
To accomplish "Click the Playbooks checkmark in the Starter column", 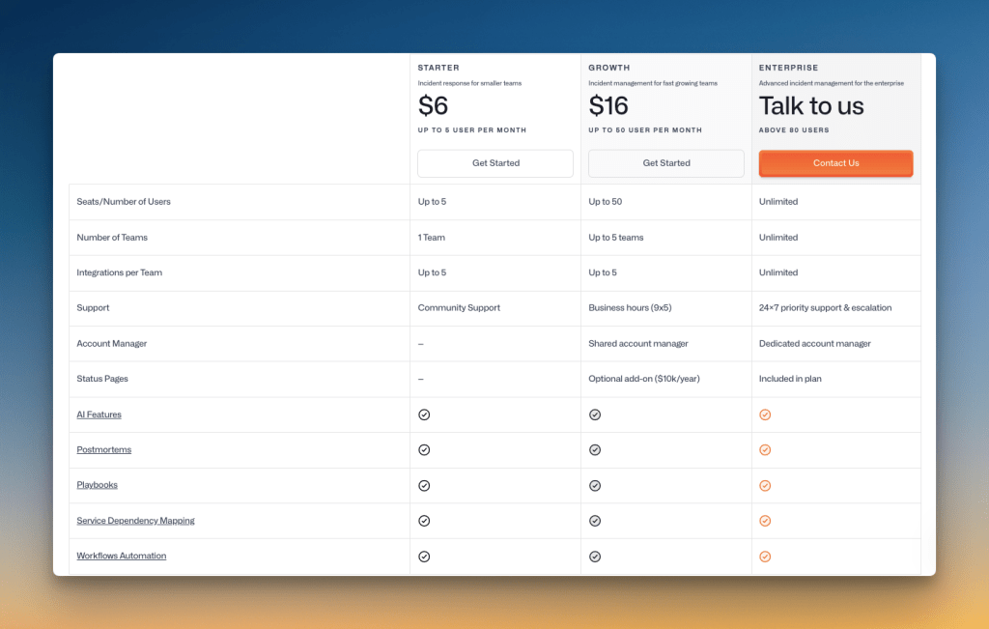I will pos(424,485).
